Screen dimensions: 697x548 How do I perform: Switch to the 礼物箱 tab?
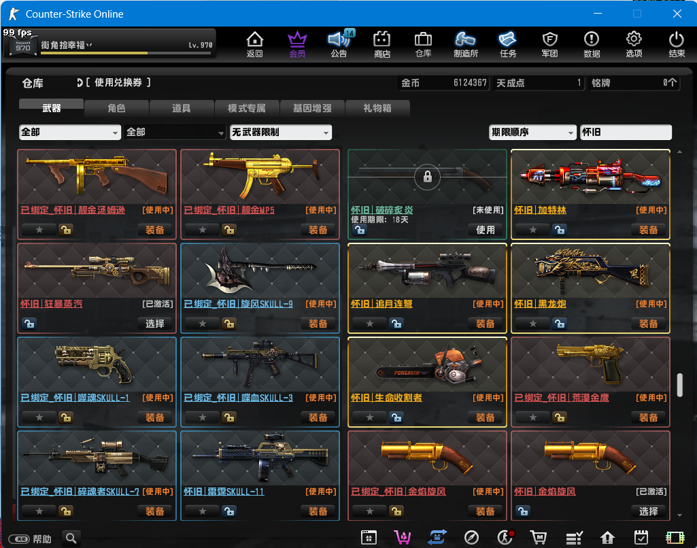pyautogui.click(x=377, y=108)
